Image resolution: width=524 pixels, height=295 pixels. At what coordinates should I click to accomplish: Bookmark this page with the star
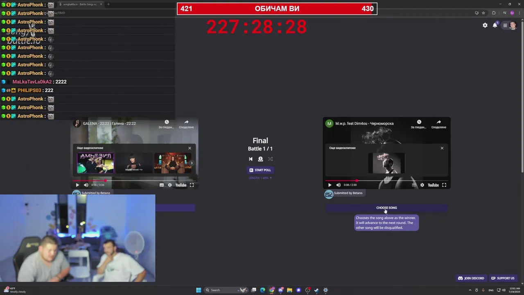coord(483,13)
